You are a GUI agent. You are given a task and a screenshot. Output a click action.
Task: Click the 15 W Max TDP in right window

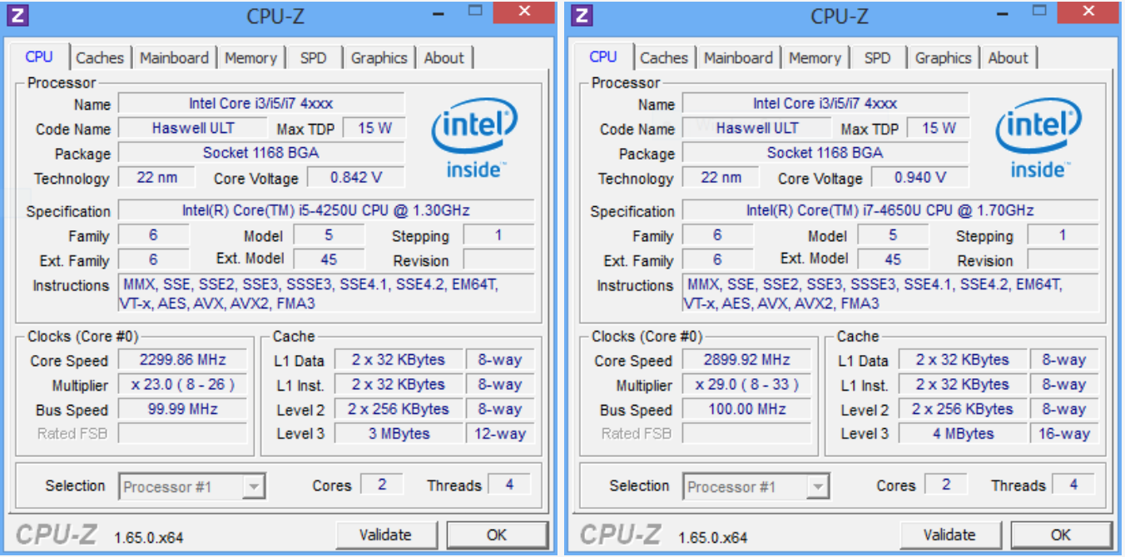click(939, 128)
